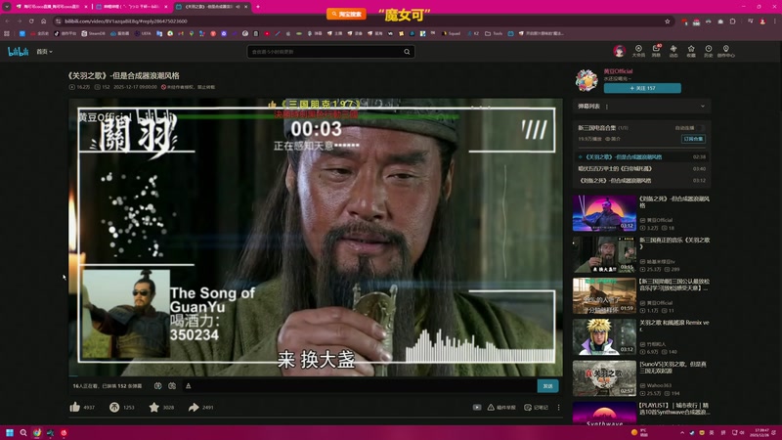Open the PLAYLIST Synthwave recommended video title
This screenshot has height=440, width=782.
point(674,409)
